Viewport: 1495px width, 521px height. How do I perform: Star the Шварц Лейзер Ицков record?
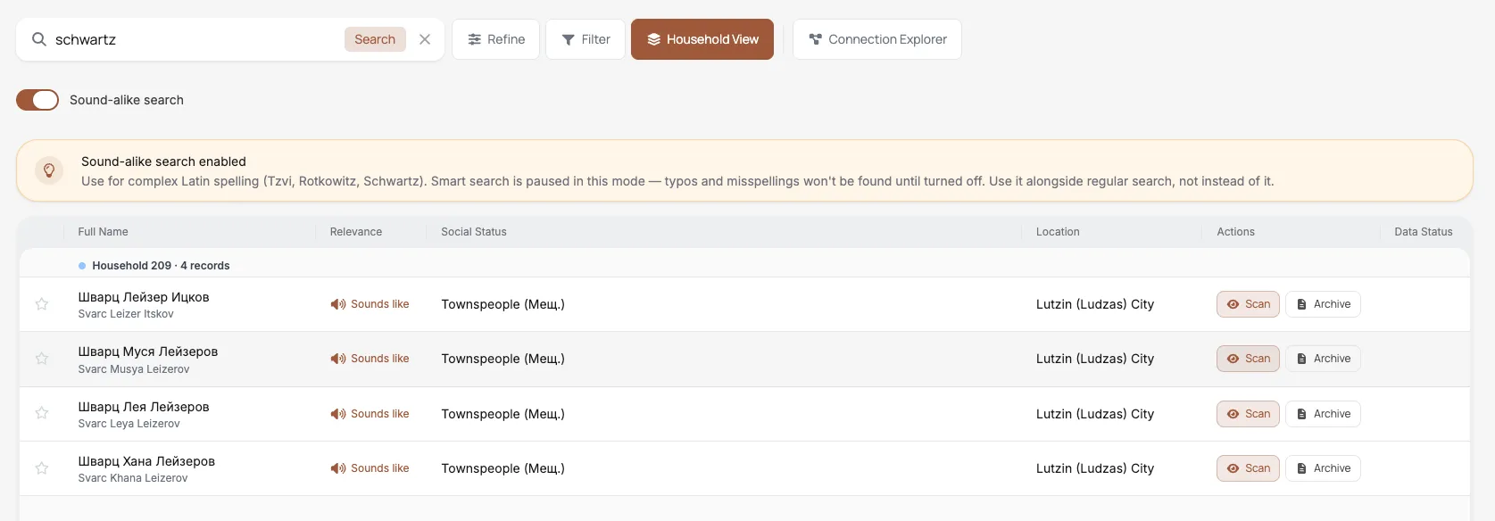point(42,304)
